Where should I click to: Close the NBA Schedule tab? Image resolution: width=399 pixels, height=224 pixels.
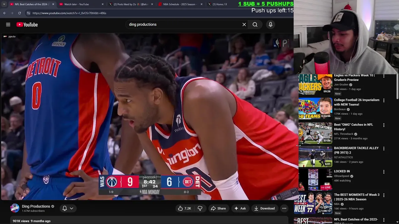[x=202, y=4]
